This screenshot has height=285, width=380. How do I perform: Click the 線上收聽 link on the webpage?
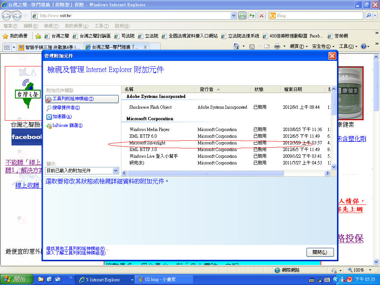coord(27,186)
